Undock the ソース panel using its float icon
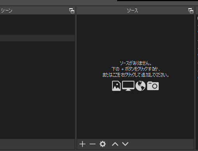This screenshot has width=198, height=151. tap(191, 11)
